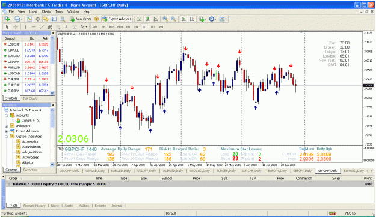This screenshot has height=217, width=376.
Task: Select the trendline drawing tool
Action: [x=42, y=27]
